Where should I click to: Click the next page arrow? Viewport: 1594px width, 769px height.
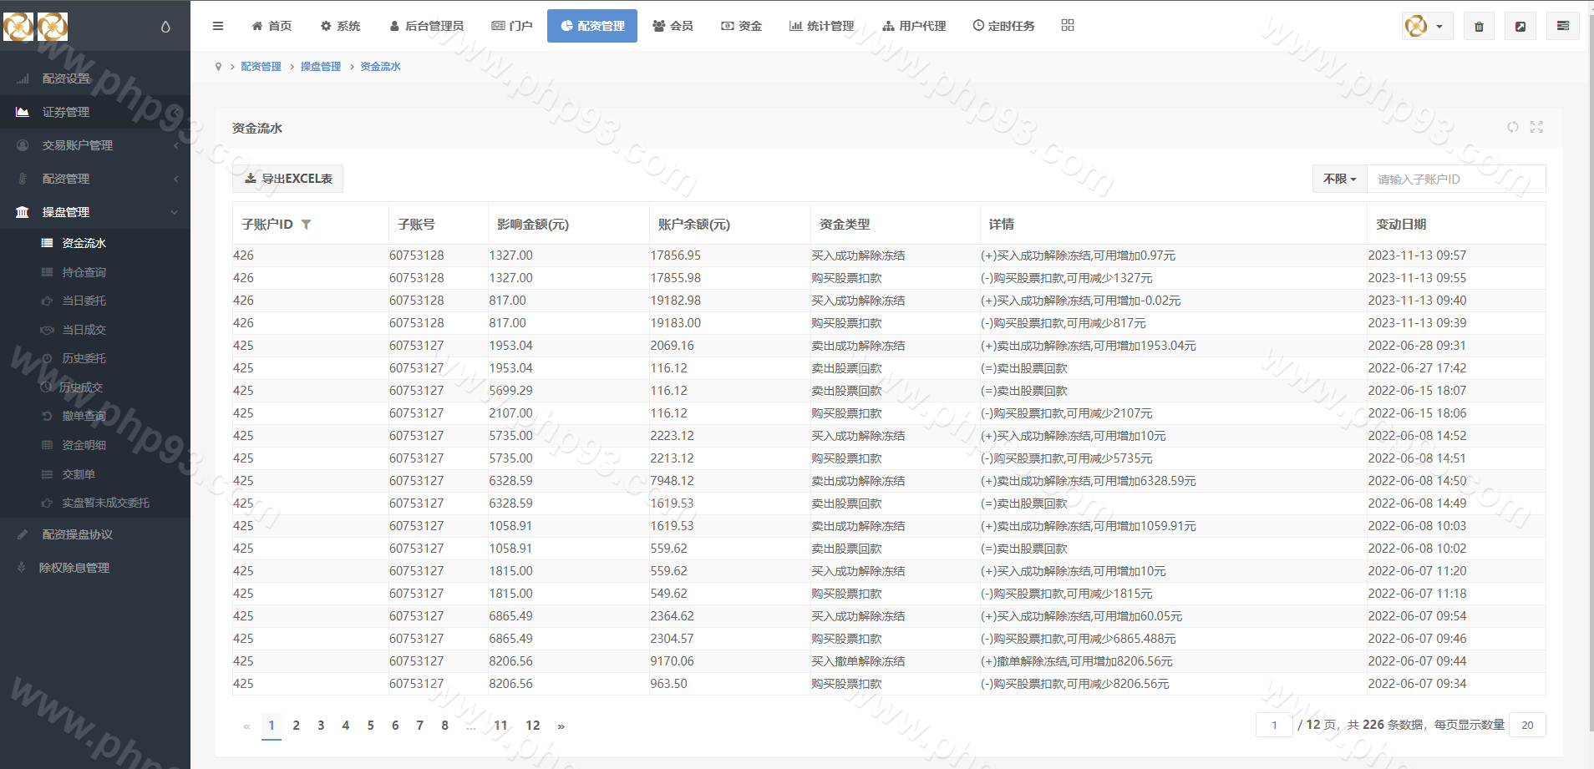point(561,726)
